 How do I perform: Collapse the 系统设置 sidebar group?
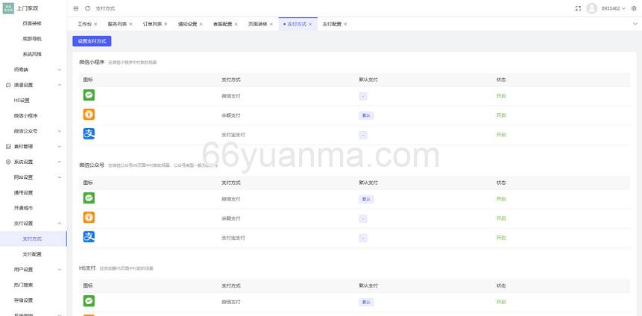coord(60,162)
